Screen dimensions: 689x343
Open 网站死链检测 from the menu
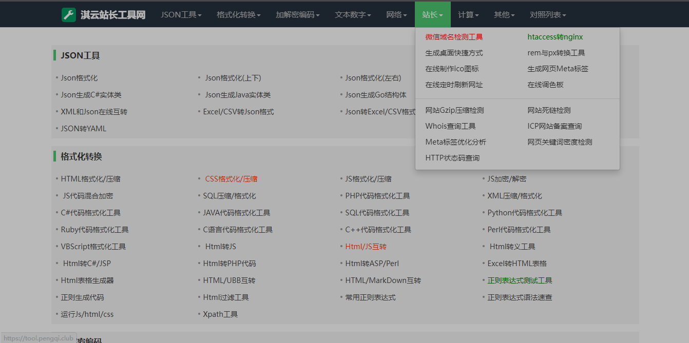coord(549,110)
